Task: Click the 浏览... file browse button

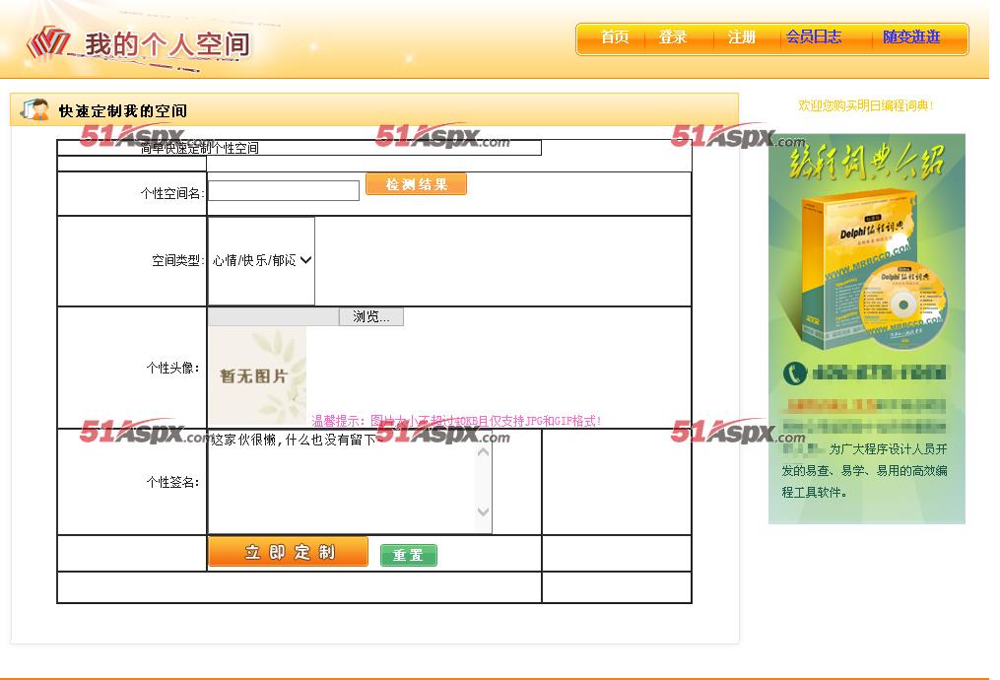Action: tap(371, 317)
